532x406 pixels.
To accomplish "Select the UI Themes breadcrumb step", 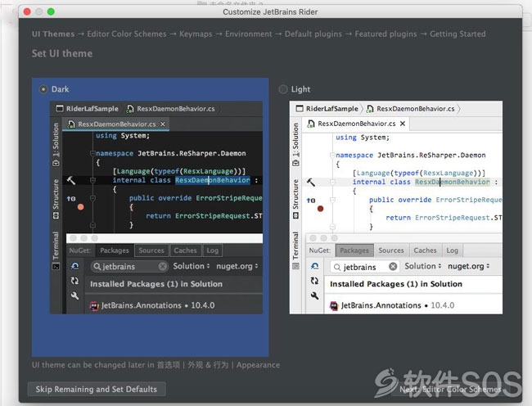I will coord(53,34).
